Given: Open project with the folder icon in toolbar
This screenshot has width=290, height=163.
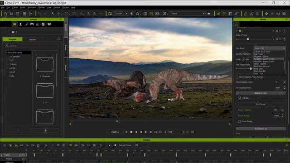Looking at the screenshot, I should point(11,14).
